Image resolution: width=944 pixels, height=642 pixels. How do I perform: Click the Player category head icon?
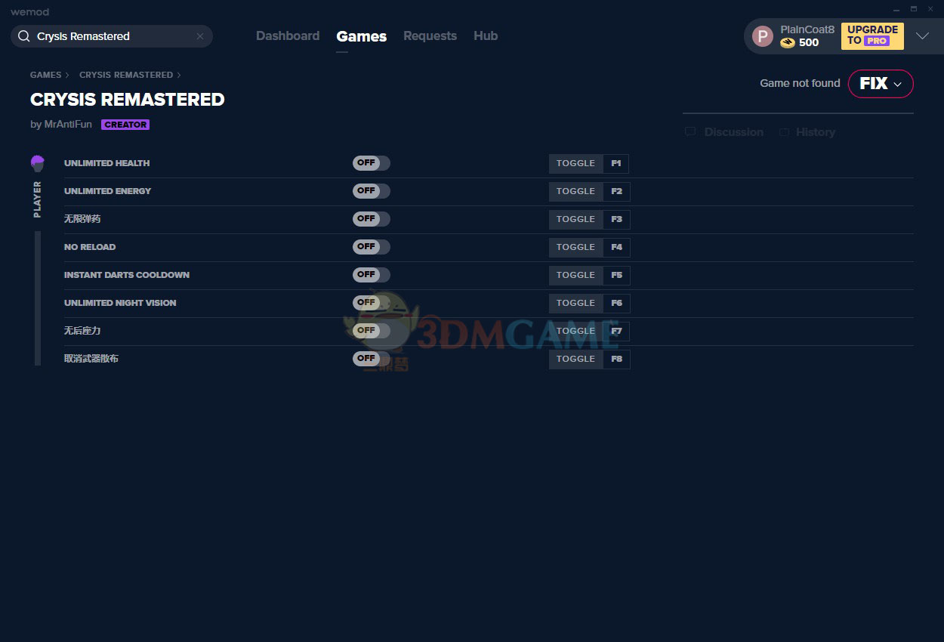point(38,163)
